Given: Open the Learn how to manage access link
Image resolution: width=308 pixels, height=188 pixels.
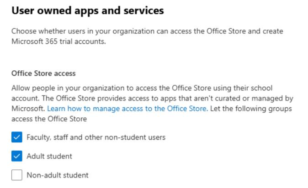Looking at the screenshot, I should [x=127, y=109].
